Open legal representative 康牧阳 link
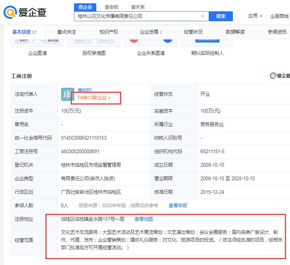290x265 pixels. pos(84,90)
